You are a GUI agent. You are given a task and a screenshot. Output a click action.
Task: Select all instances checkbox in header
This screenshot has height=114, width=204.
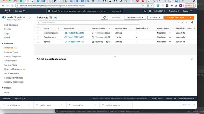point(38,28)
